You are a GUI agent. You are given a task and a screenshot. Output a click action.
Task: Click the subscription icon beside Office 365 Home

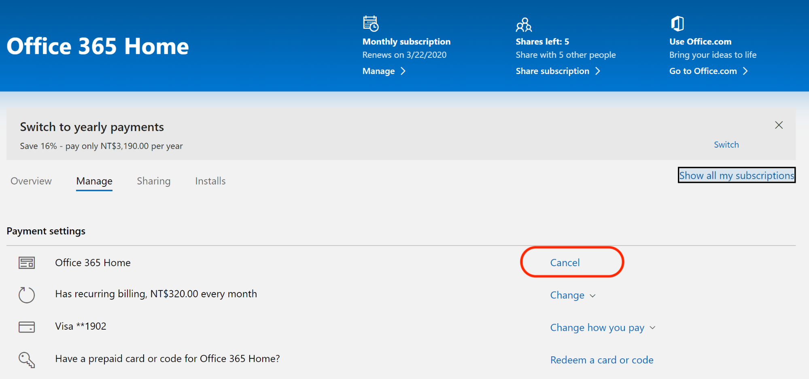tap(27, 263)
